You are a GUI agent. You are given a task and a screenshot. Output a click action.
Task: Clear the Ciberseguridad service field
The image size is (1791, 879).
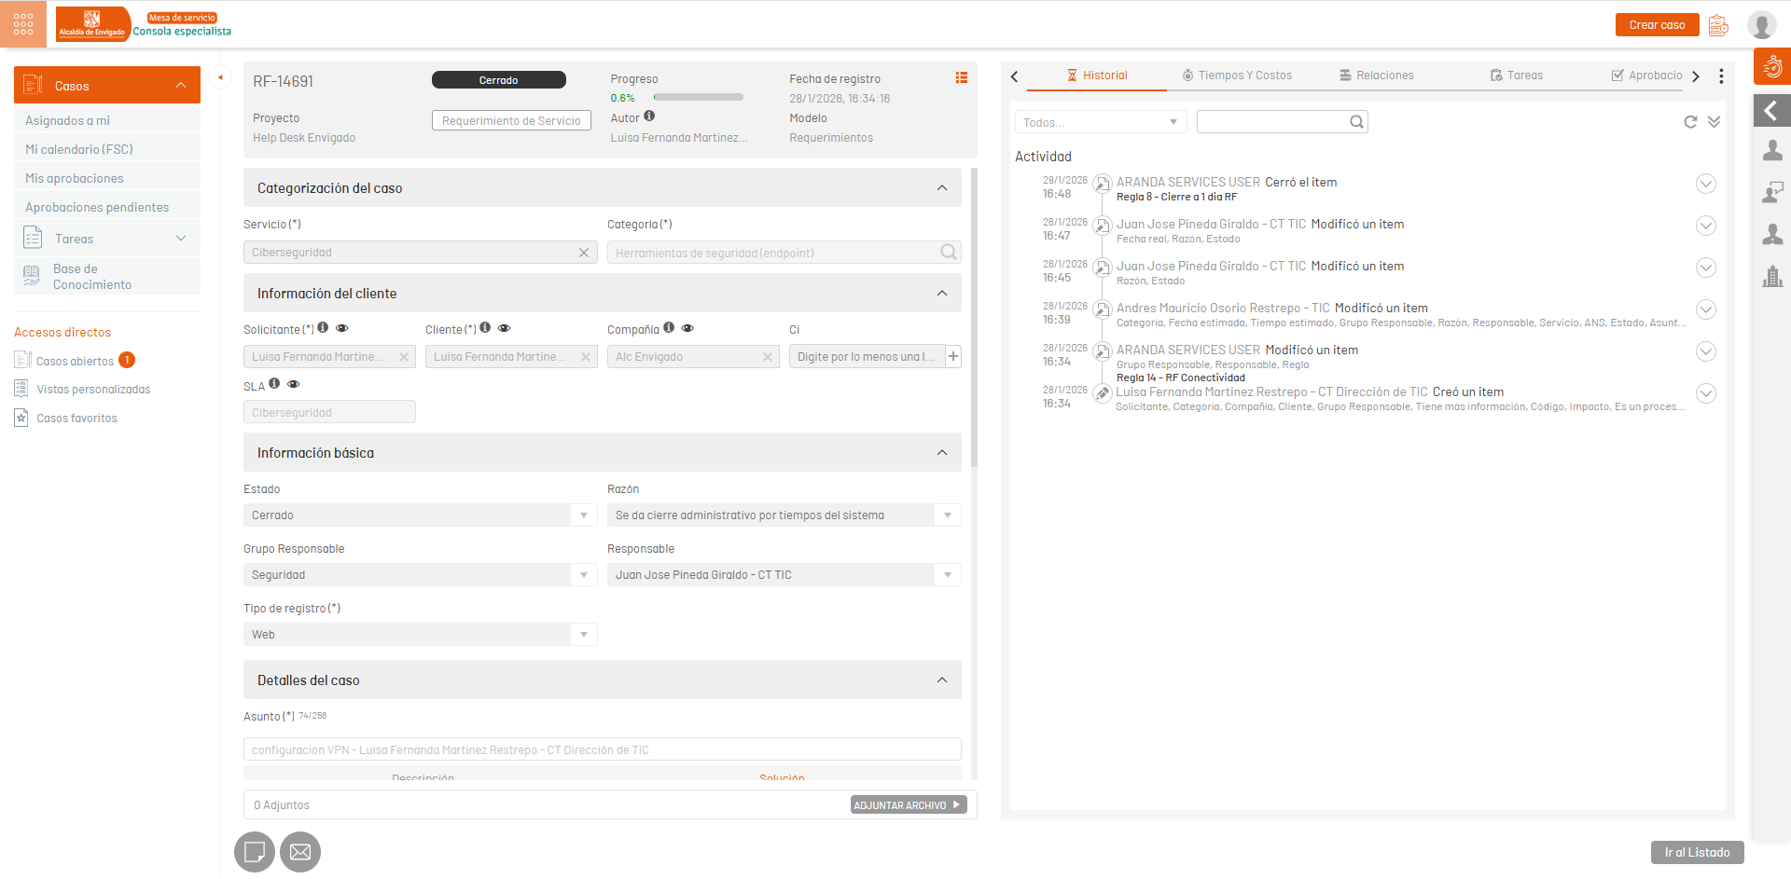click(x=584, y=253)
